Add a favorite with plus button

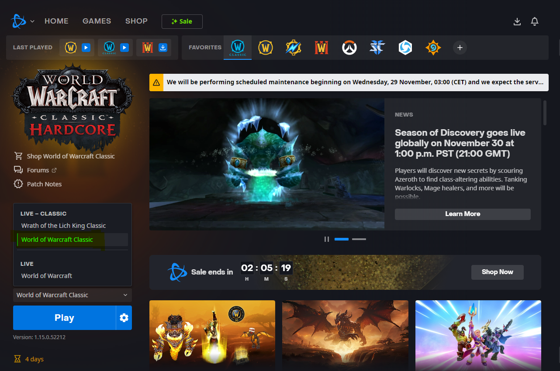click(460, 47)
